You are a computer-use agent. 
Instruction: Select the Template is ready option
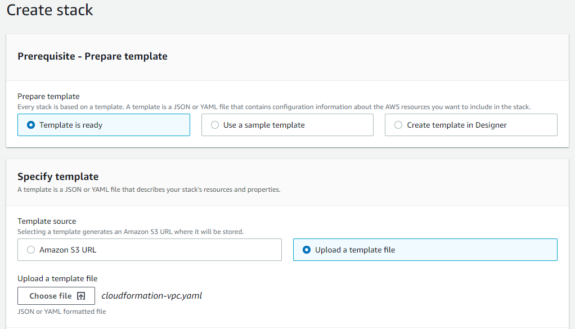104,125
